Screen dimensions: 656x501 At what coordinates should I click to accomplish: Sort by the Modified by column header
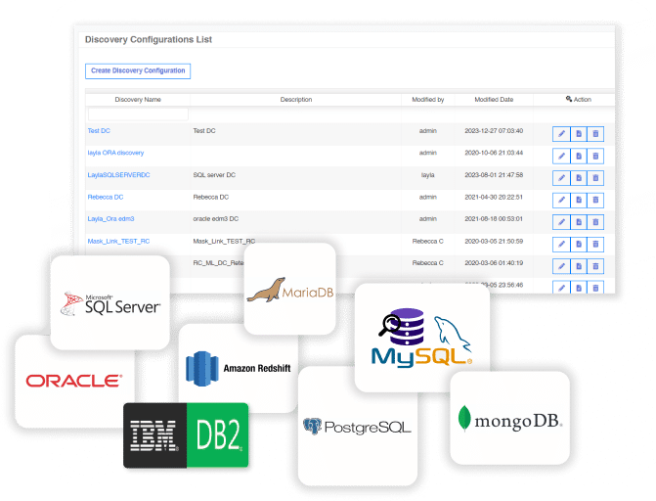tap(427, 99)
